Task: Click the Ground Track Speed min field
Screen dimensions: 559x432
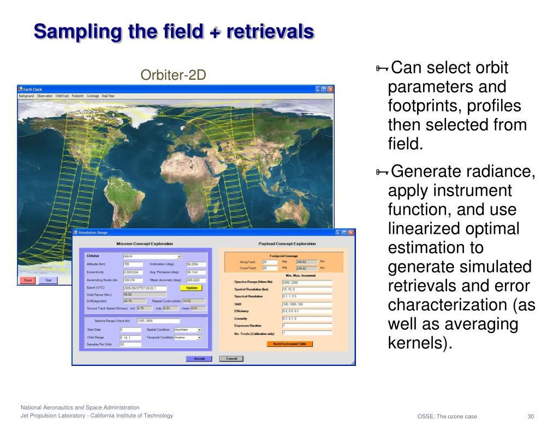Action: 144,308
